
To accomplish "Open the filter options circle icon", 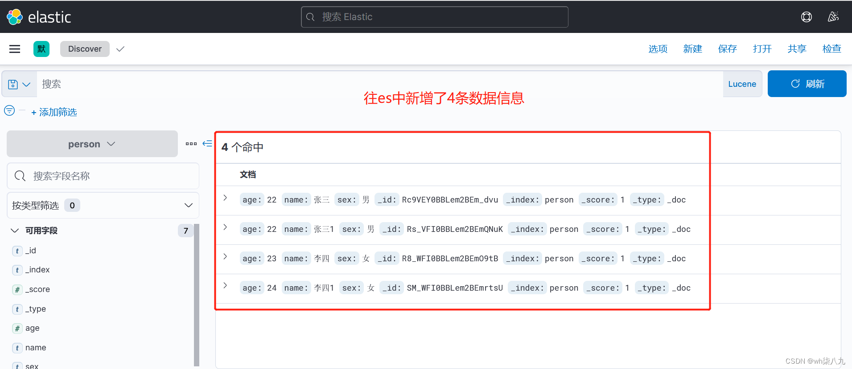I will pos(9,110).
